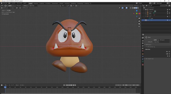
Task: Toggle snapping magnet icon
Action: click(x=71, y=6)
